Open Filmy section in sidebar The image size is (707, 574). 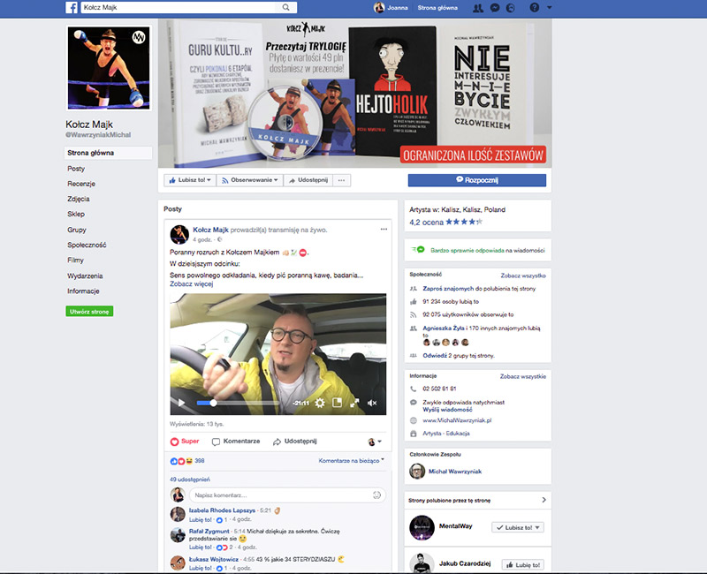(x=75, y=261)
